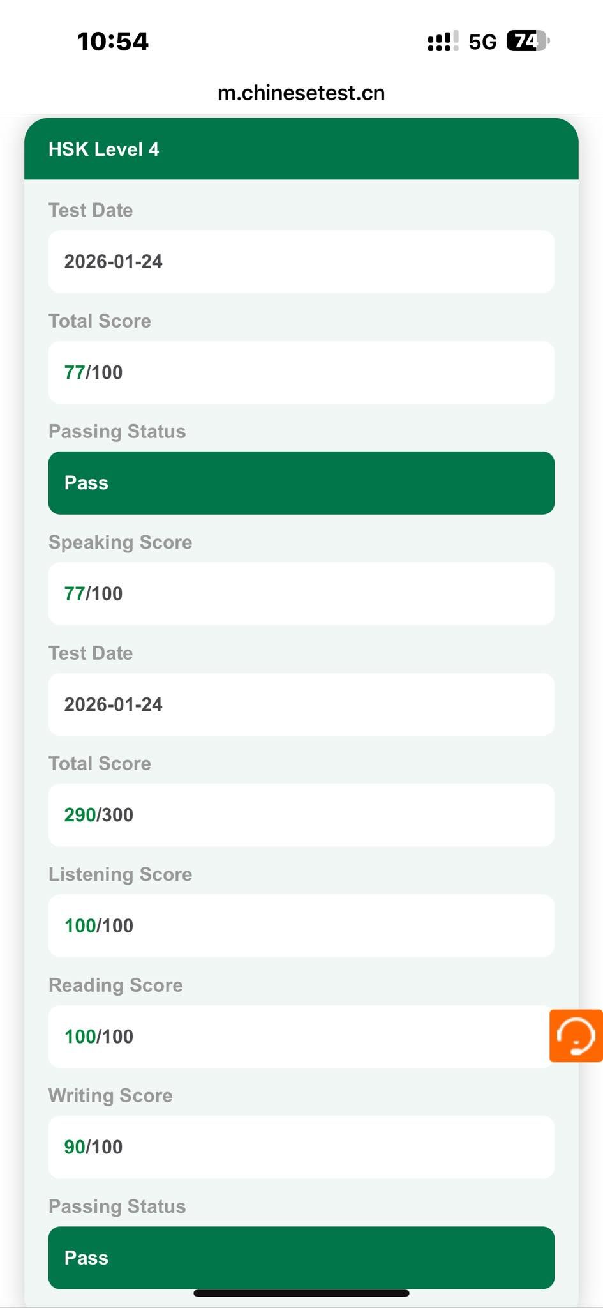Image resolution: width=603 pixels, height=1308 pixels.
Task: Tap the home indicator bar at bottom
Action: (301, 1293)
